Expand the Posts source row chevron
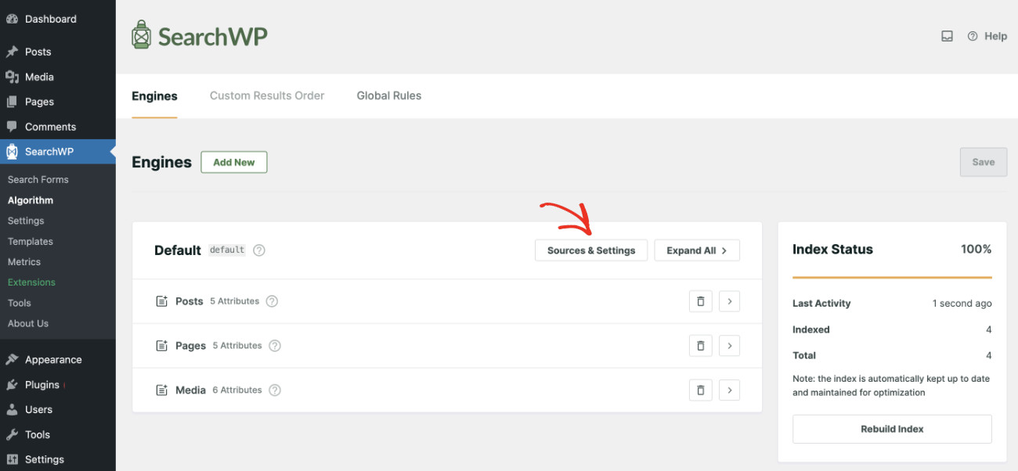This screenshot has height=471, width=1018. 729,301
